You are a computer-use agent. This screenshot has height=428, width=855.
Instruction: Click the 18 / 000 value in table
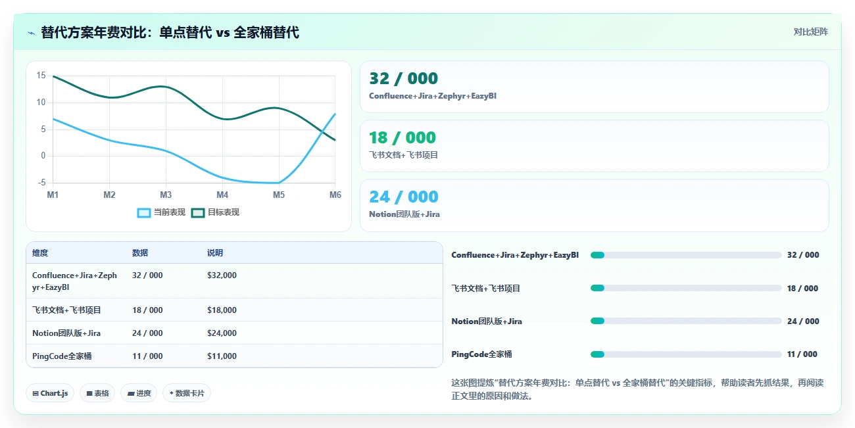[147, 310]
